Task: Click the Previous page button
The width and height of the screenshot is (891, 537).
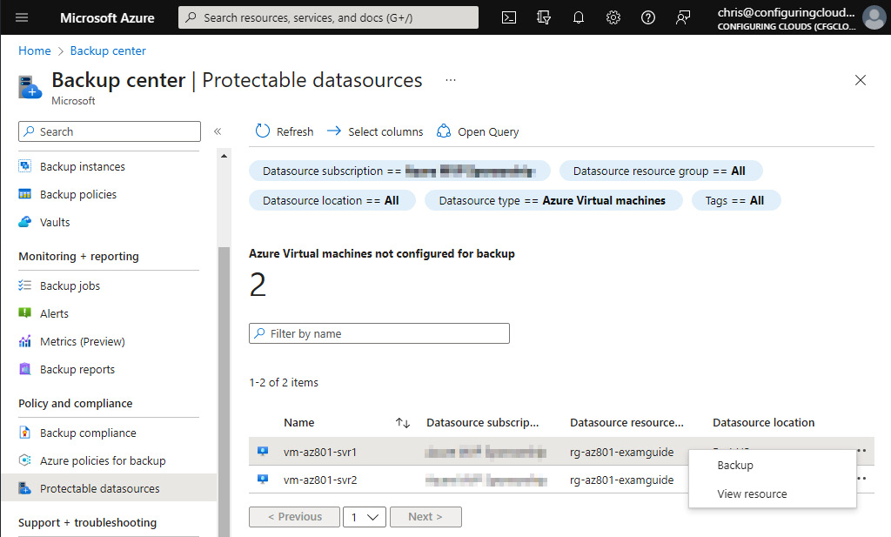Action: (294, 516)
